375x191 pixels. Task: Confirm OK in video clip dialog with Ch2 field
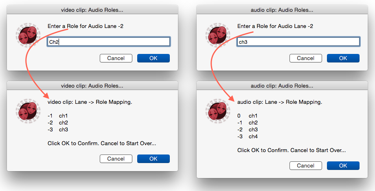(x=154, y=58)
